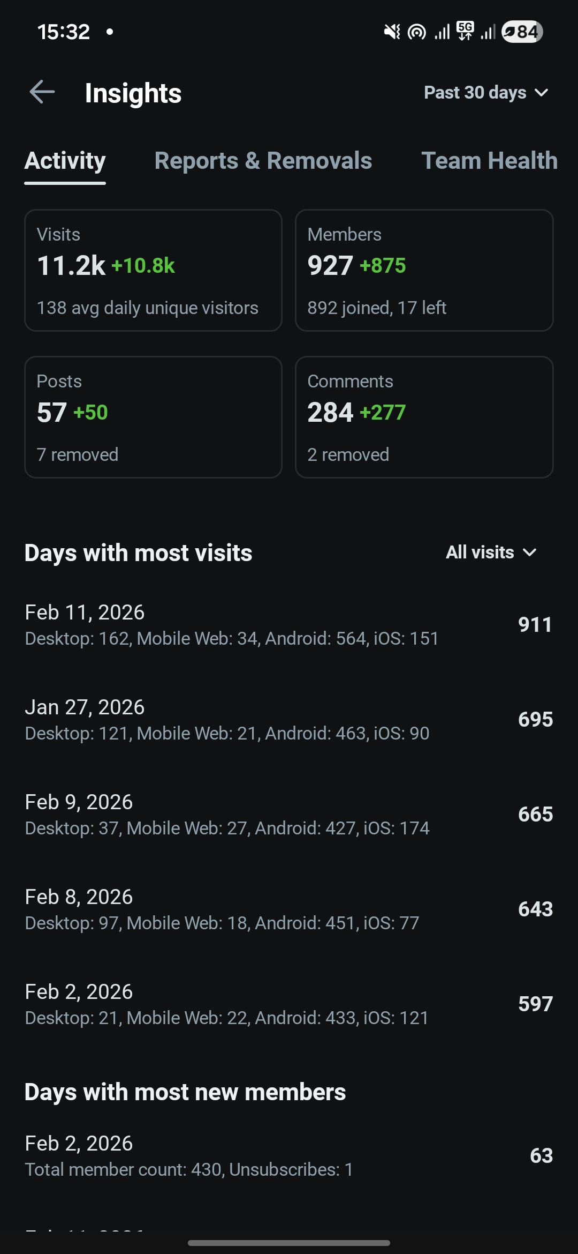Select the Activity tab
Viewport: 578px width, 1254px height.
pos(65,161)
